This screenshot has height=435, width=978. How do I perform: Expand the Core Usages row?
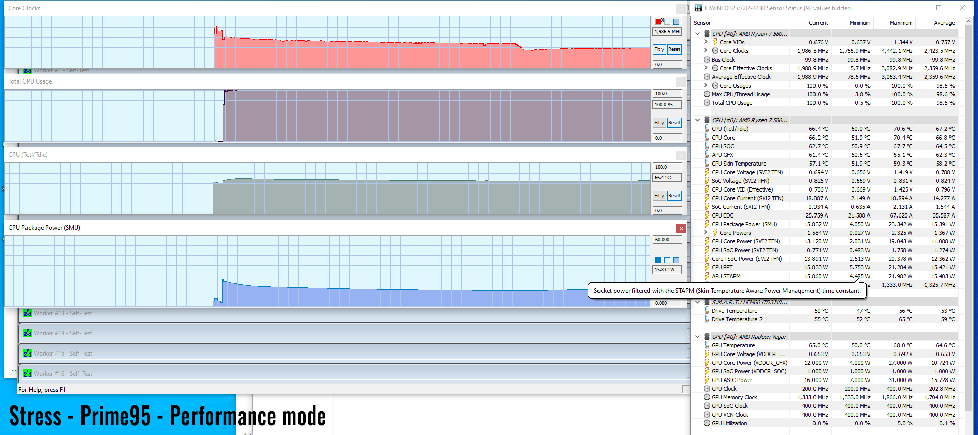coord(706,86)
